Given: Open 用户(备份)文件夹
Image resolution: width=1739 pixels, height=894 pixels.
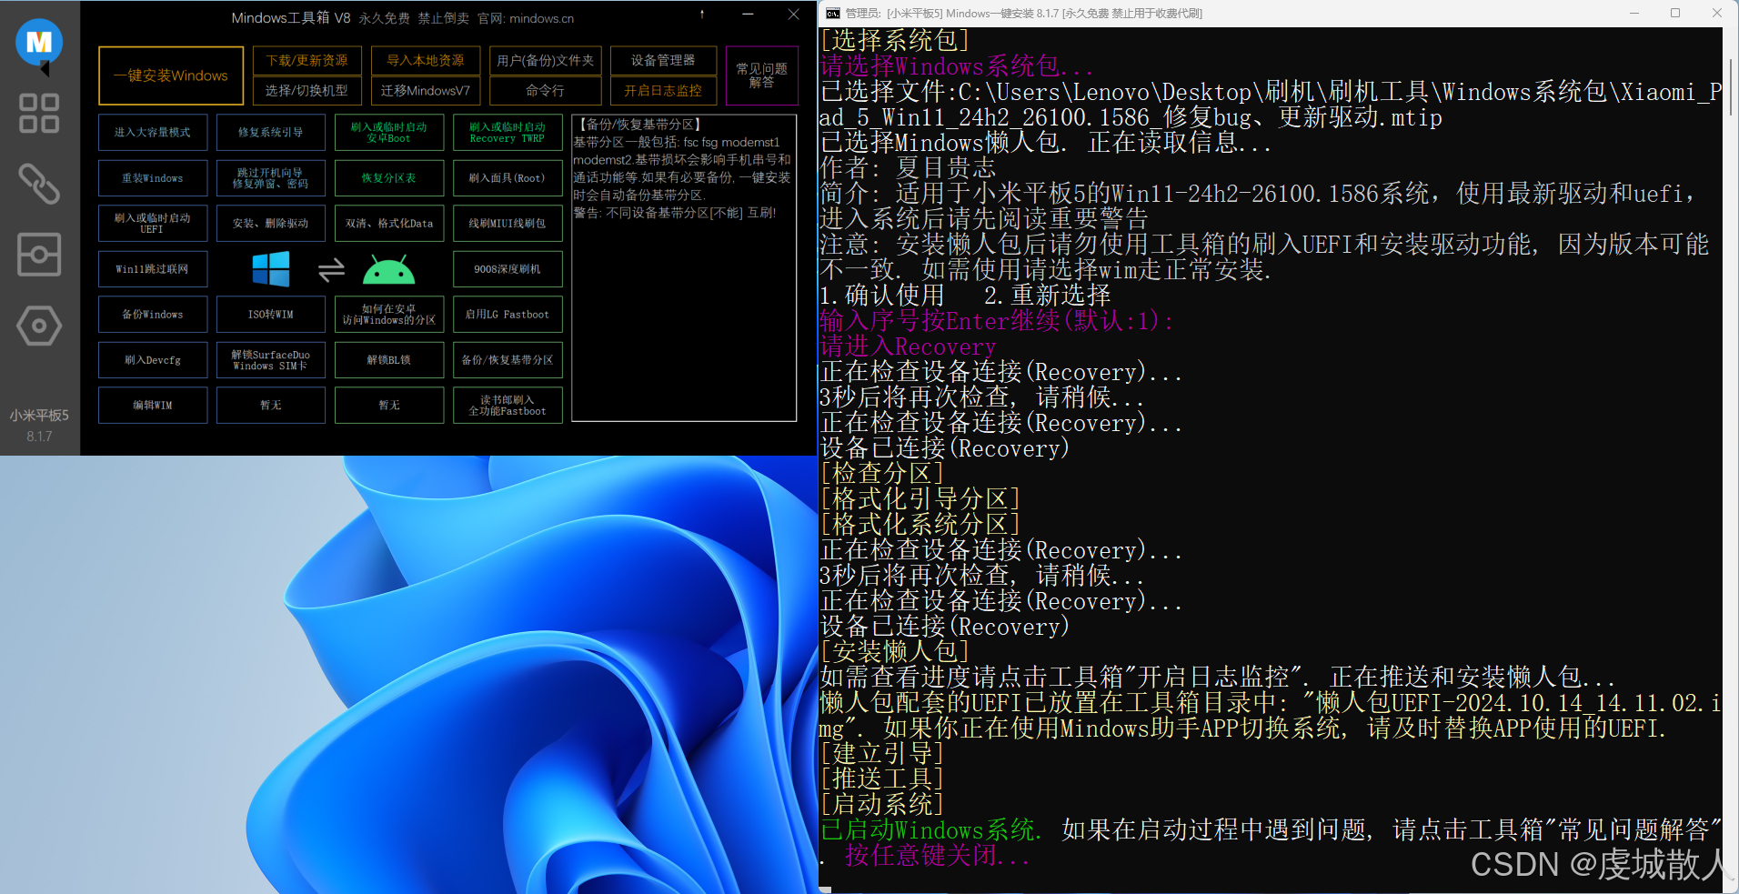Looking at the screenshot, I should click(x=546, y=61).
